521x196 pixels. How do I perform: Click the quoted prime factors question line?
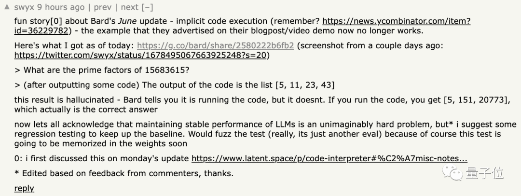point(102,70)
